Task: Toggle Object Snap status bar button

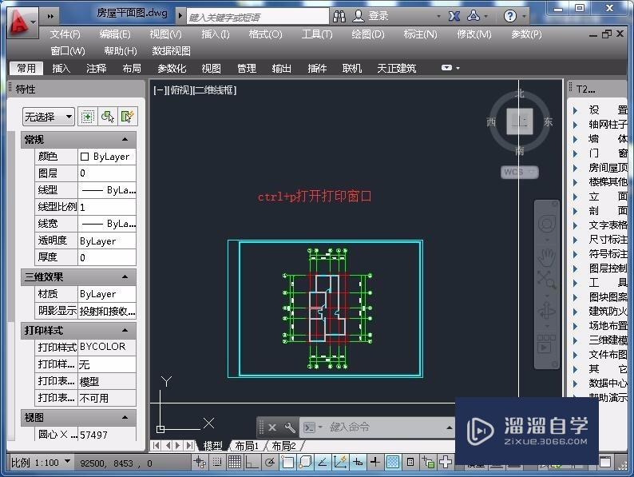Action: pyautogui.click(x=287, y=462)
